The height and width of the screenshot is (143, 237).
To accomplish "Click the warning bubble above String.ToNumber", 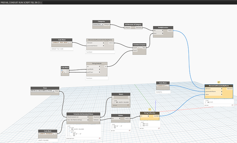I will tap(150, 109).
